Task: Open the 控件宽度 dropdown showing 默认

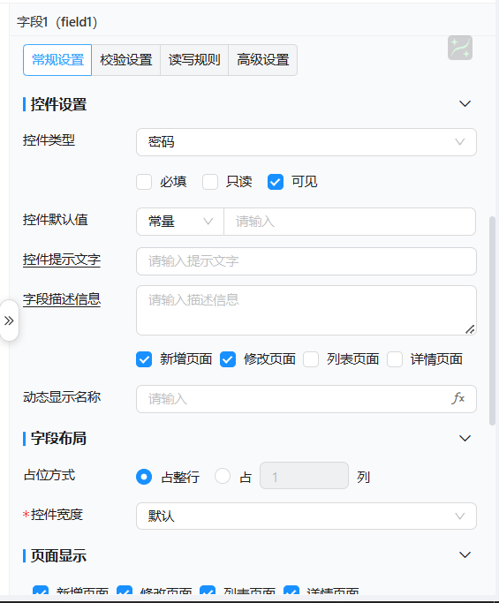Action: click(x=306, y=516)
